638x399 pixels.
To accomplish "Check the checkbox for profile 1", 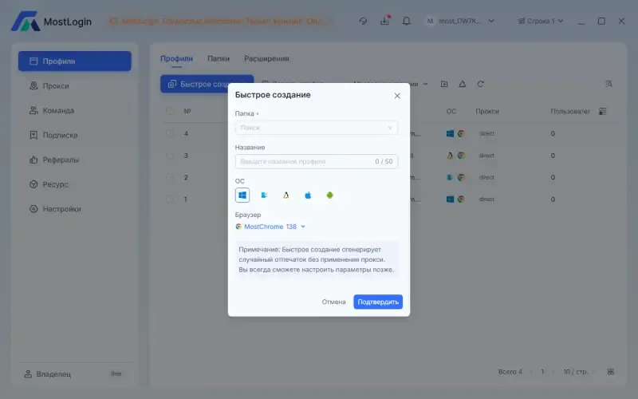I will click(x=170, y=199).
